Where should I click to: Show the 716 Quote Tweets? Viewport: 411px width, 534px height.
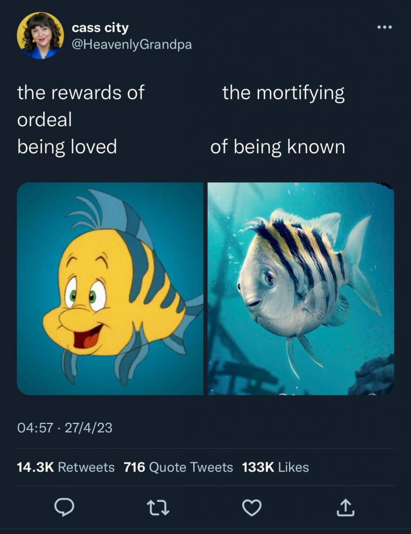pos(178,467)
